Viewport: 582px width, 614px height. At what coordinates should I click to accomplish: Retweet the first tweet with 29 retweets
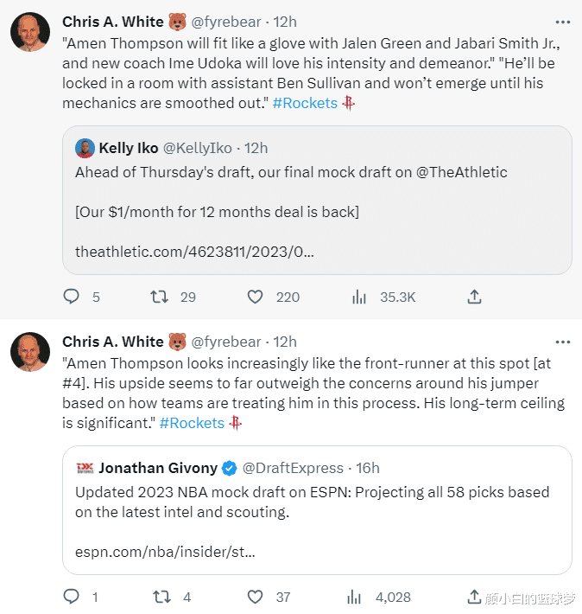click(x=159, y=297)
